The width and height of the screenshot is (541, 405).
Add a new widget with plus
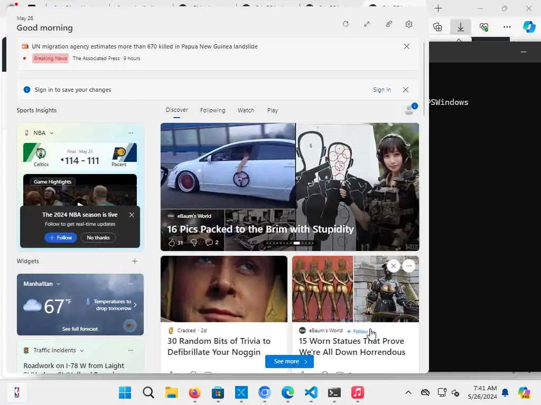[135, 261]
